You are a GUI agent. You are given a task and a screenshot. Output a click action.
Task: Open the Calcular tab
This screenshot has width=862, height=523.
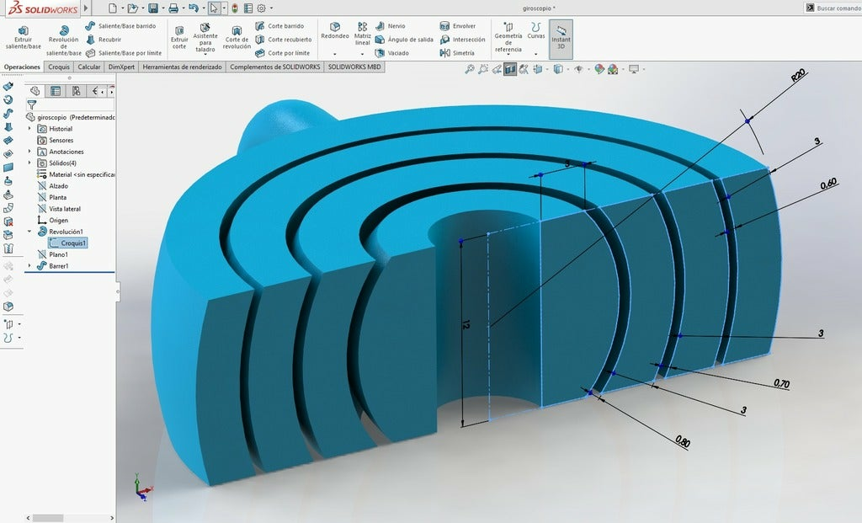(89, 67)
